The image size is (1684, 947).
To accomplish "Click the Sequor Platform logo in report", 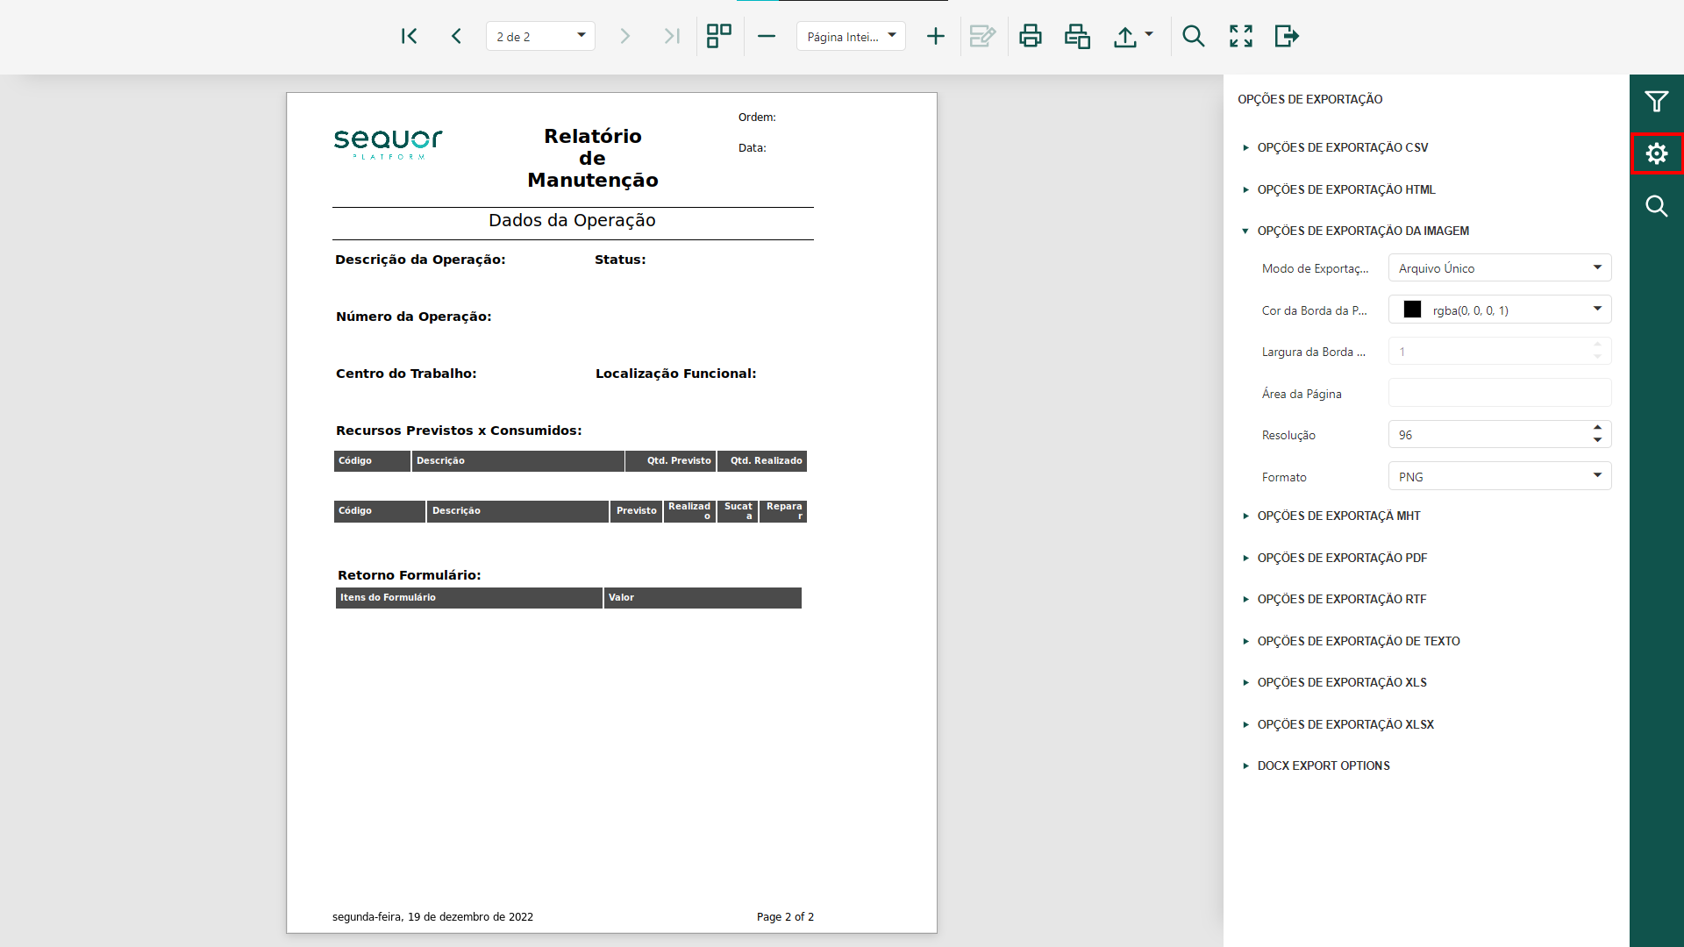I will 388,144.
